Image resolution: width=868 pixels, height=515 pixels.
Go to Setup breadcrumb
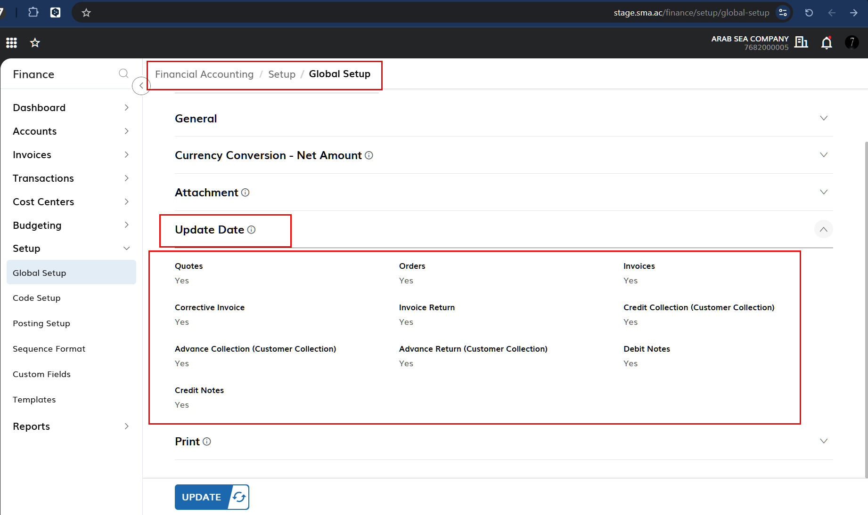(282, 74)
